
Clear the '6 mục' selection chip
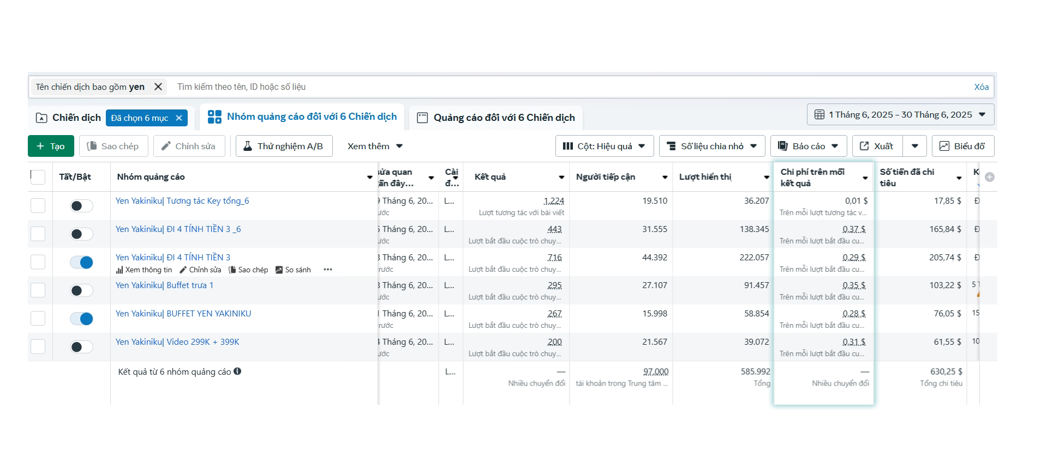(x=179, y=118)
